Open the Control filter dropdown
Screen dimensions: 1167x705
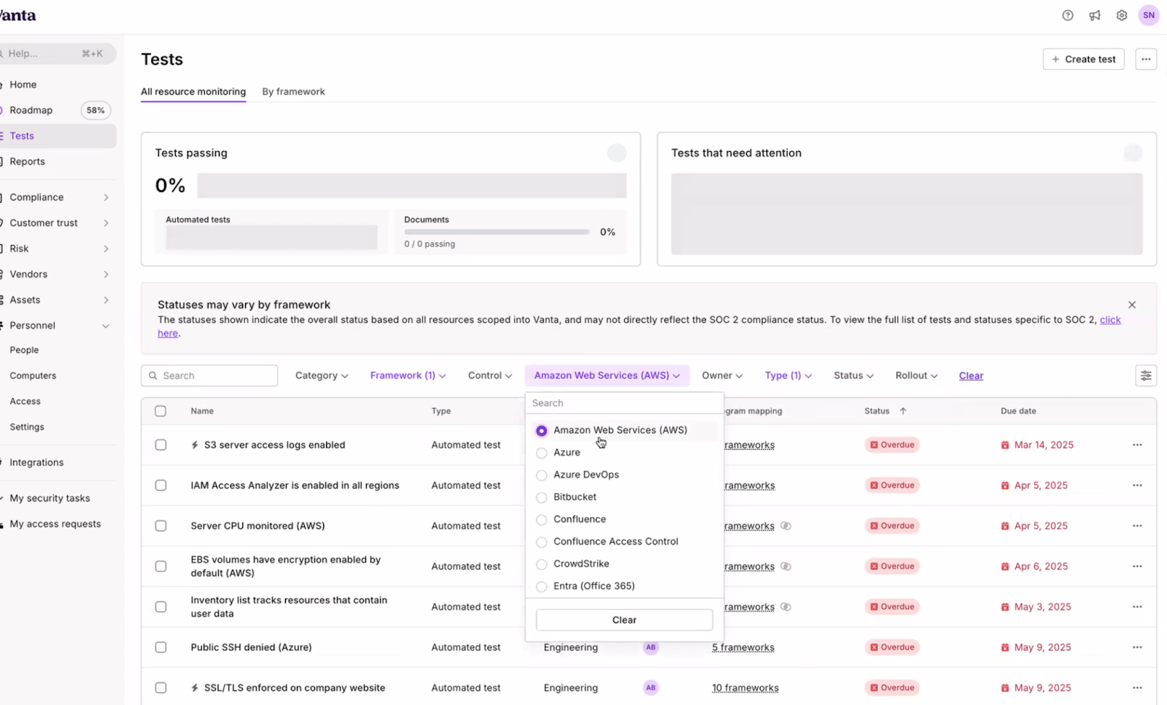tap(489, 375)
